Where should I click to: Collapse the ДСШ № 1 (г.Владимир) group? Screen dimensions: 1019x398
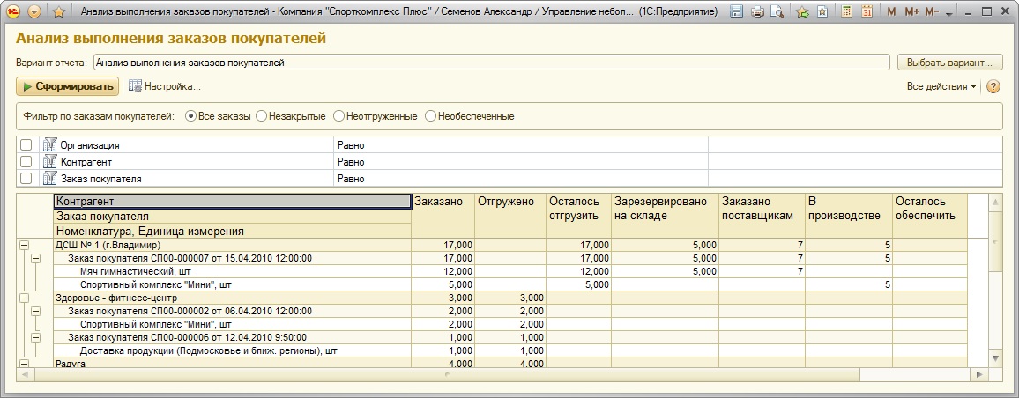(24, 245)
